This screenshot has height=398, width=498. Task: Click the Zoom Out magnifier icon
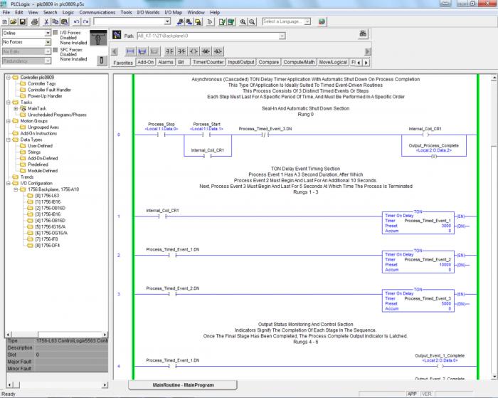coord(253,22)
